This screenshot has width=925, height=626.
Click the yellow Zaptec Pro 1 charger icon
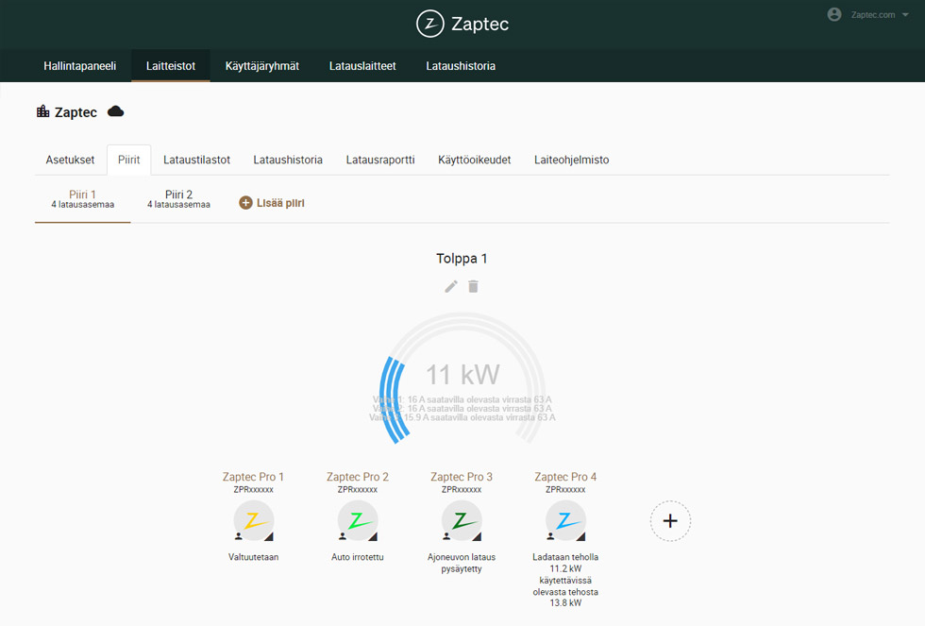click(254, 521)
